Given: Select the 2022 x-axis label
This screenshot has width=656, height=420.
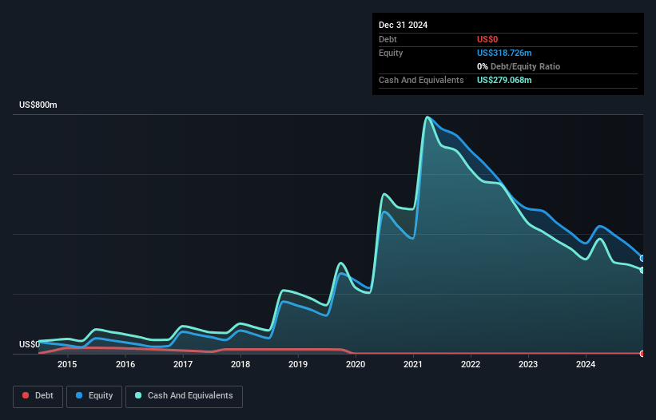Looking at the screenshot, I should pyautogui.click(x=471, y=364).
